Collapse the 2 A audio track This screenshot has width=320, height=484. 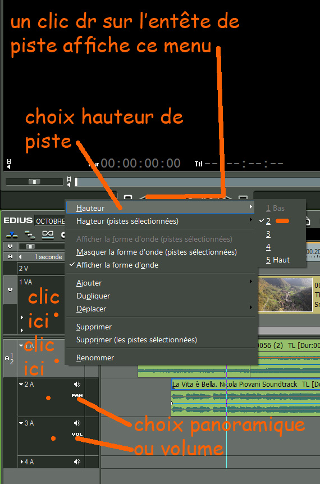(x=21, y=385)
